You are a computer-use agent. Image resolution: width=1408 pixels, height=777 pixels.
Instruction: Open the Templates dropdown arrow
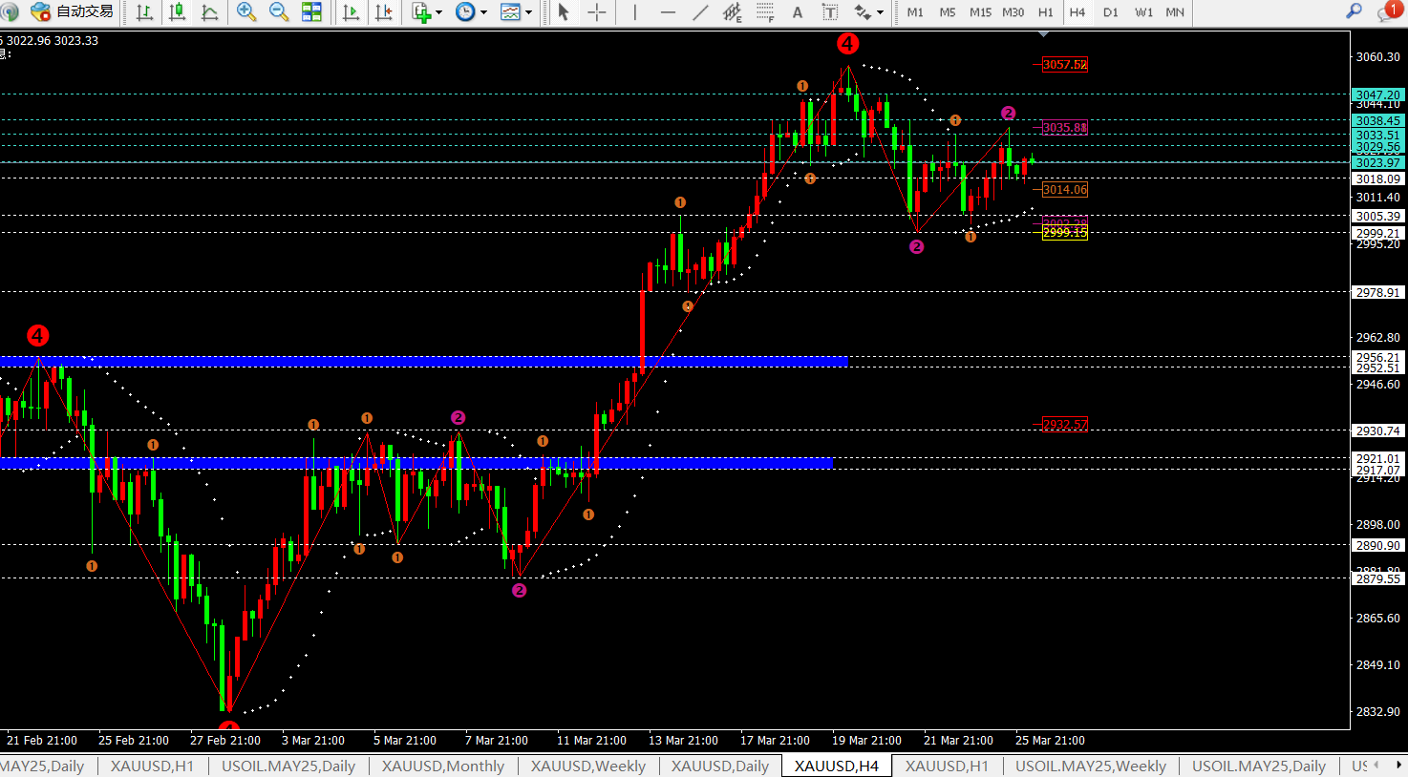[528, 12]
